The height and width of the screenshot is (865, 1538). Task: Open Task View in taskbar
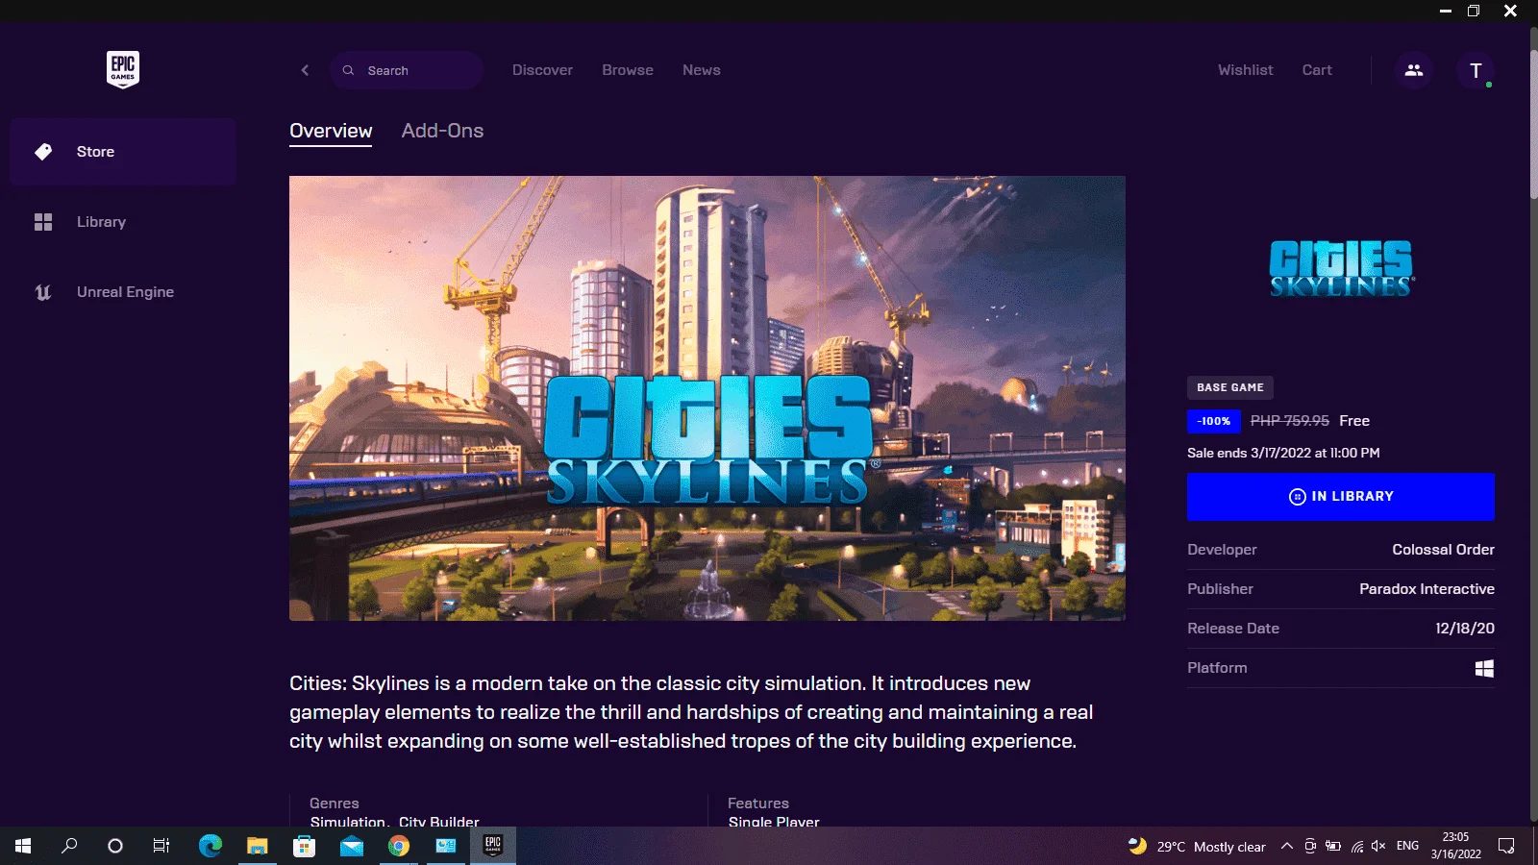[x=161, y=846]
